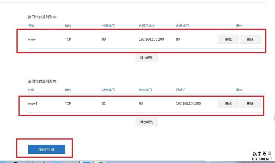Select target IP 192.168.100.200 in www1 row
Image resolution: width=275 pixels, height=163 pixels.
tap(188, 103)
